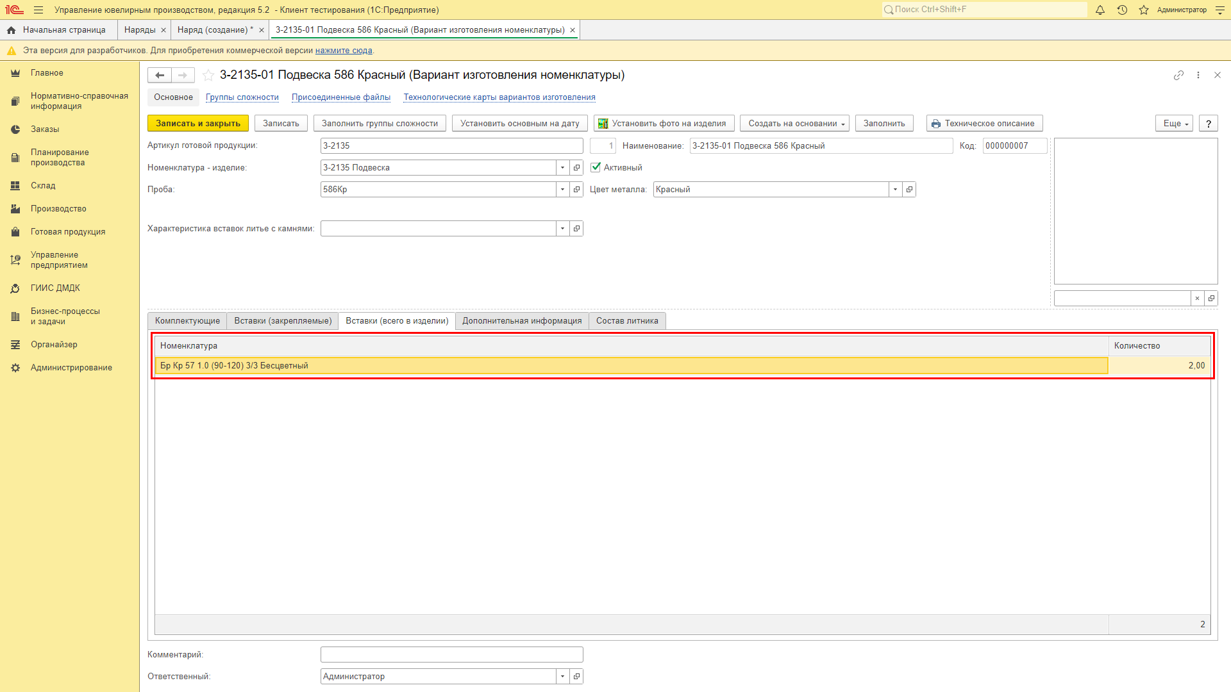Expand Номенклатура - изделие dropdown
Image resolution: width=1231 pixels, height=692 pixels.
point(562,168)
